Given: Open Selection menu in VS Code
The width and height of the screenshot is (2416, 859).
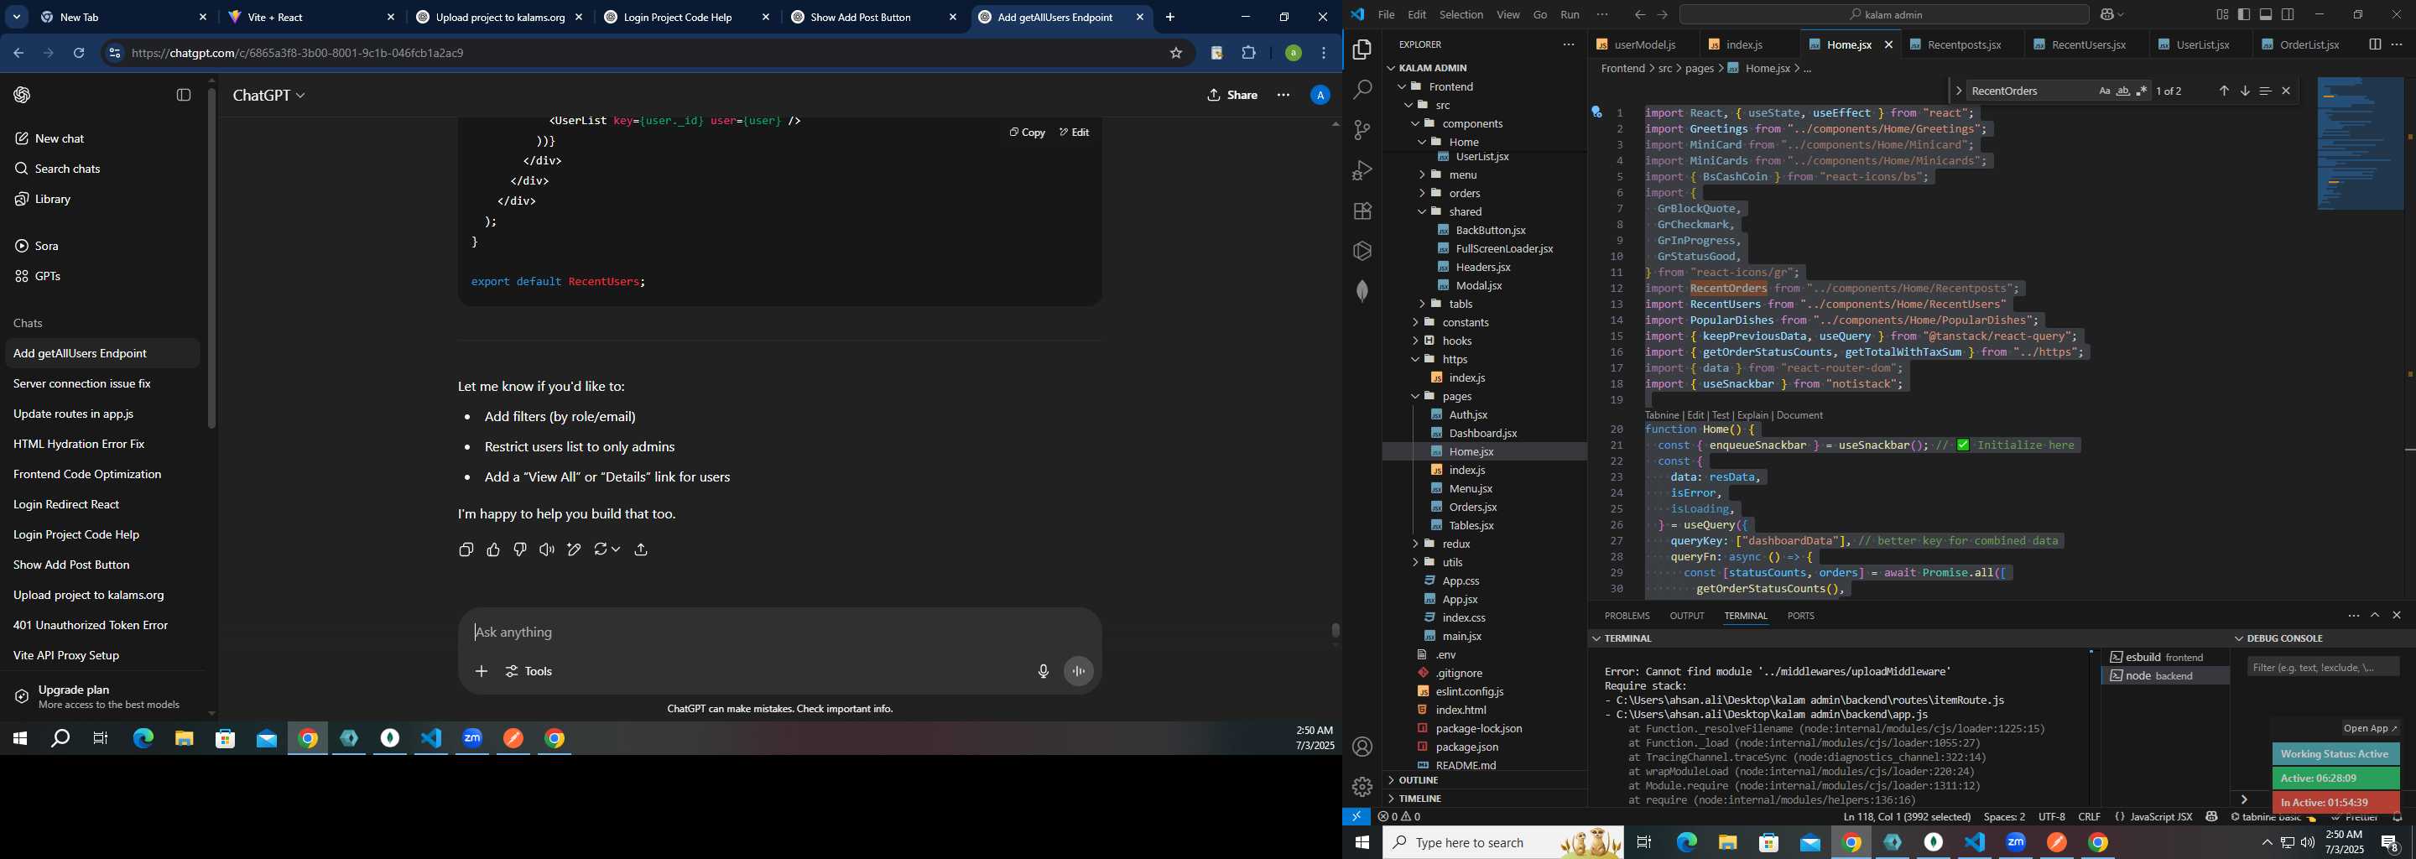Looking at the screenshot, I should [1461, 15].
